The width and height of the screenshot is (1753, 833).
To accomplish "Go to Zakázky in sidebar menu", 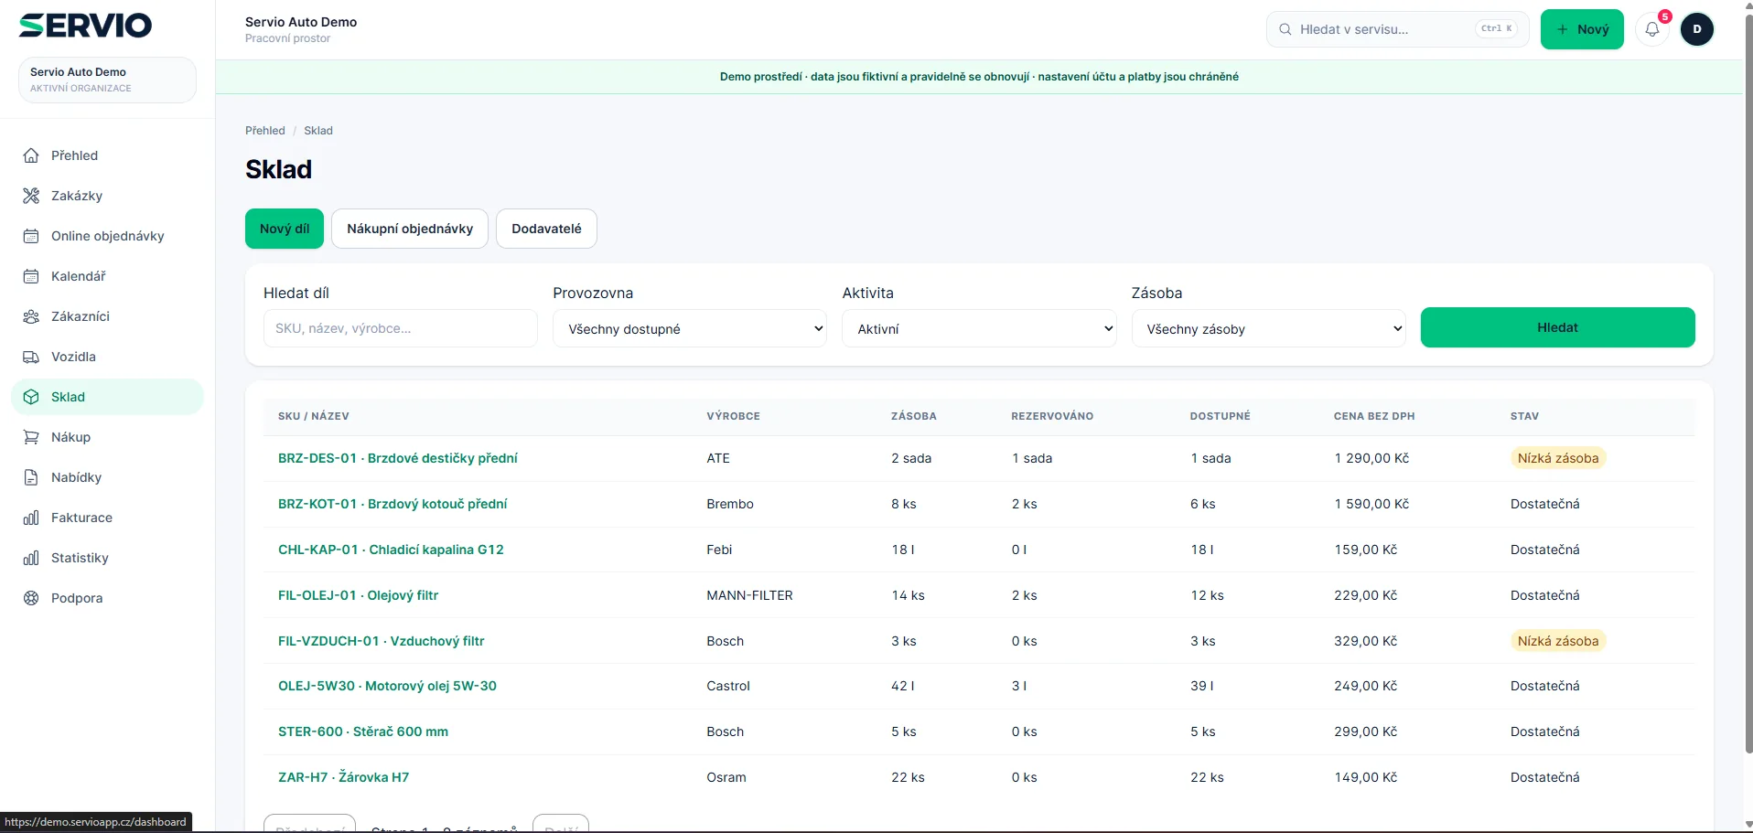I will [107, 196].
